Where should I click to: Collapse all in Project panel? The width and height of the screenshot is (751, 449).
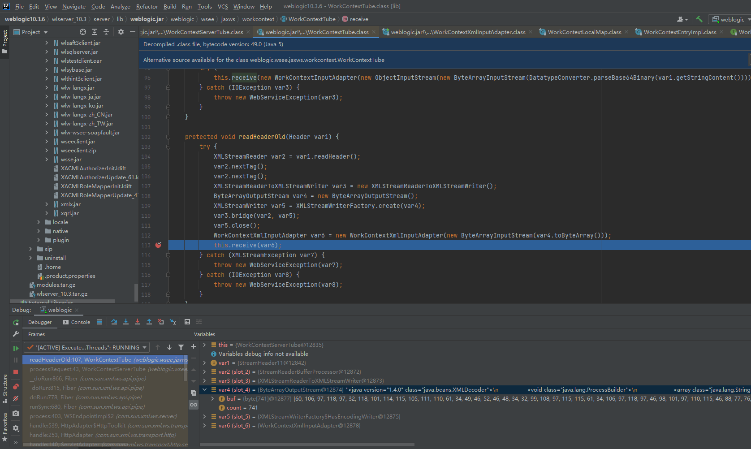(106, 32)
